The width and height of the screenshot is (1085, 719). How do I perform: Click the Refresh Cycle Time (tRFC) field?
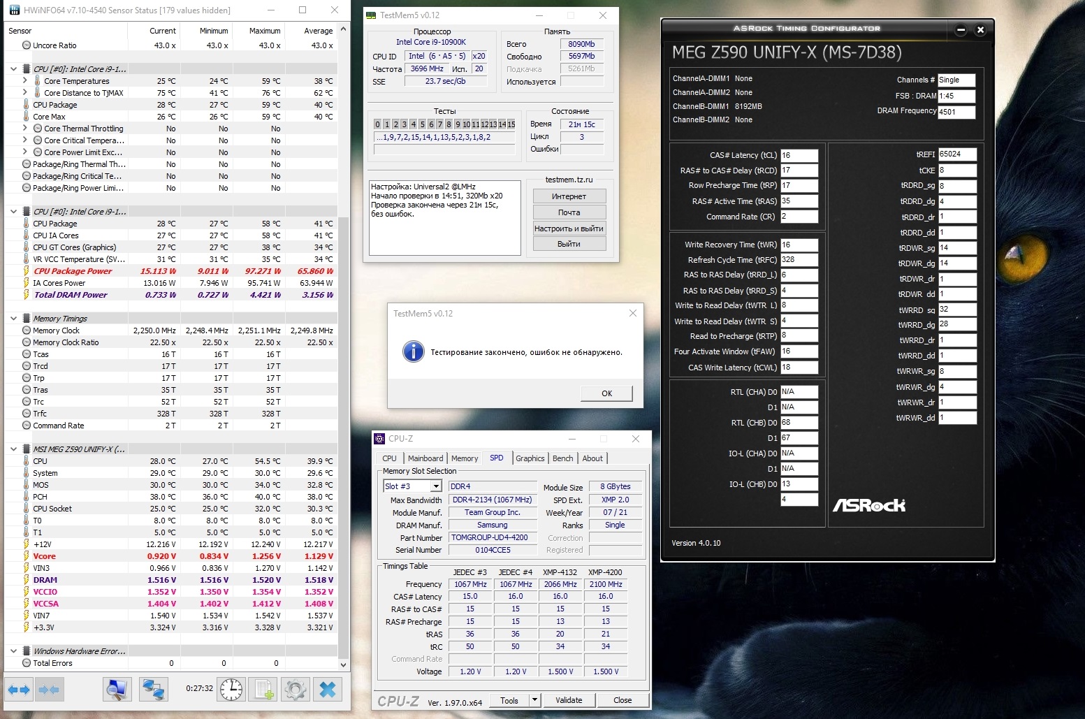coord(799,260)
